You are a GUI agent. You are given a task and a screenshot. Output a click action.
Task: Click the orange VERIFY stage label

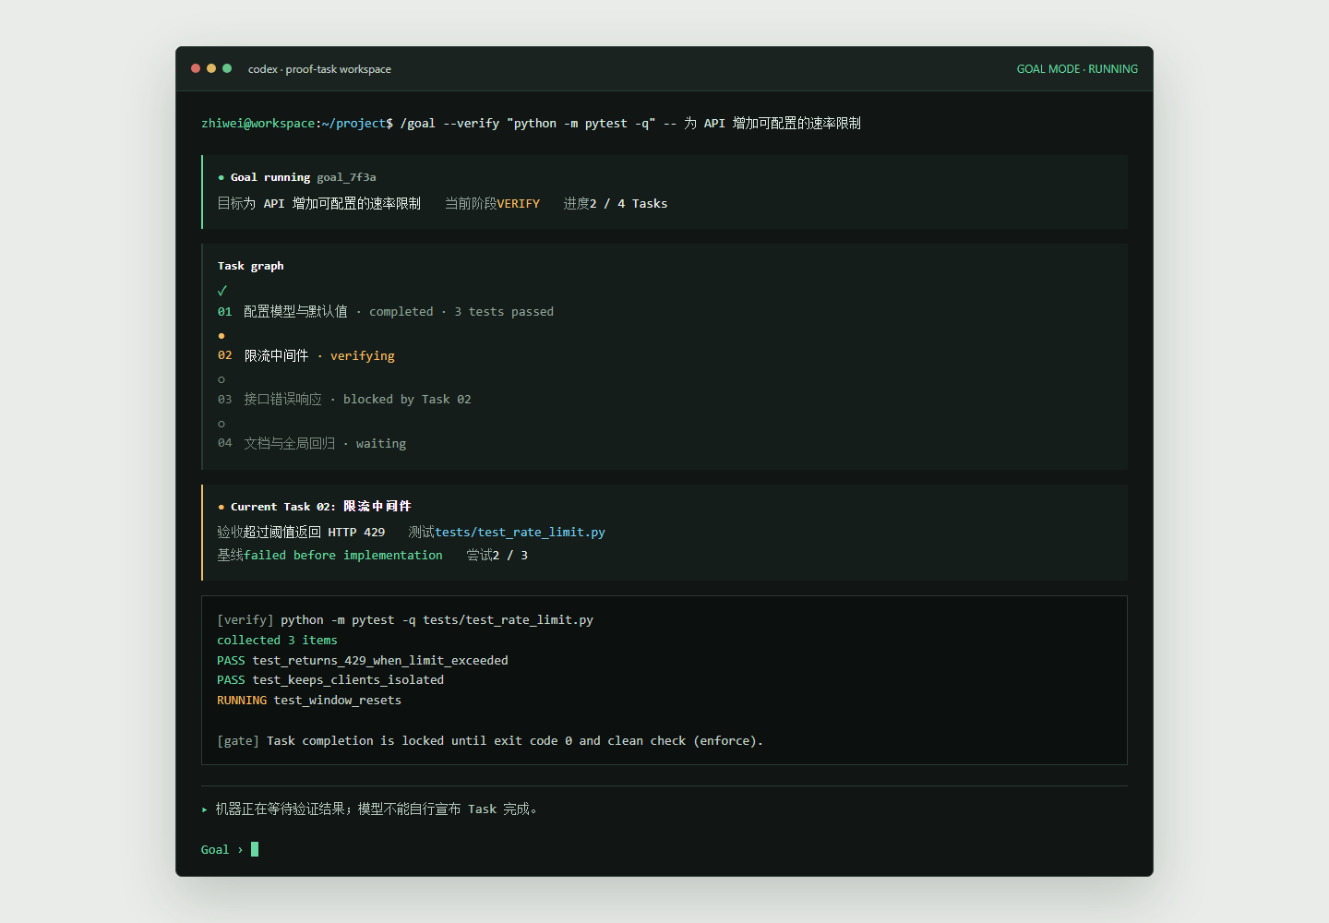[519, 204]
